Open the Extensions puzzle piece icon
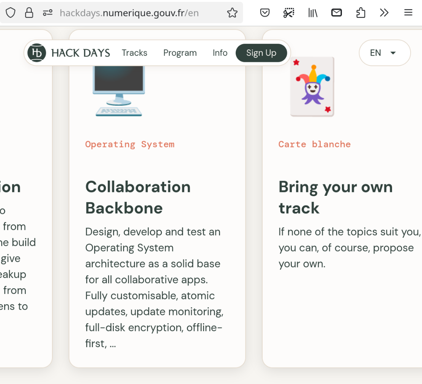Viewport: 422px width, 384px height. (x=361, y=13)
